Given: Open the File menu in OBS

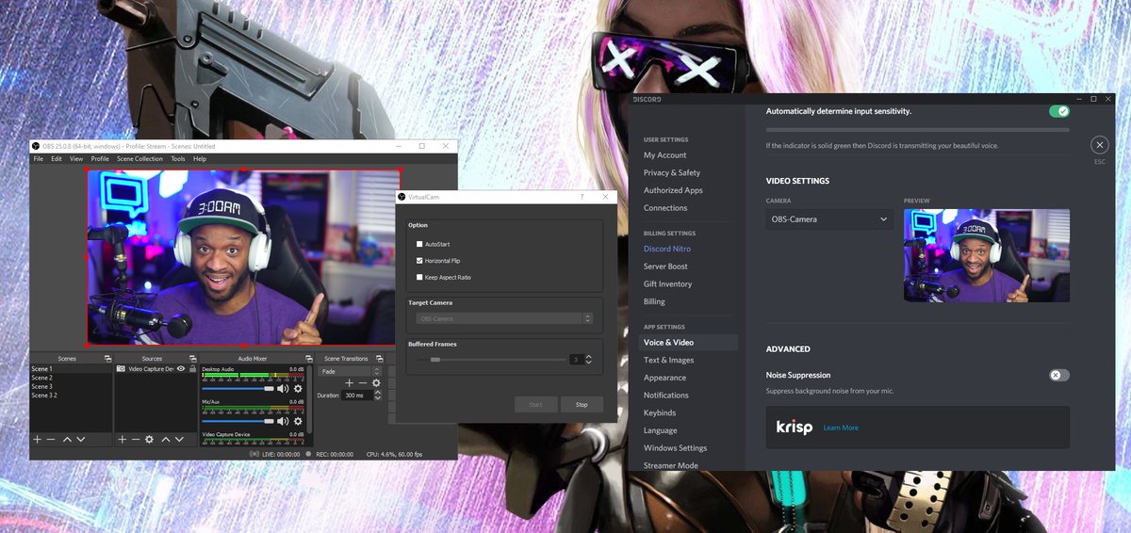Looking at the screenshot, I should (x=39, y=159).
